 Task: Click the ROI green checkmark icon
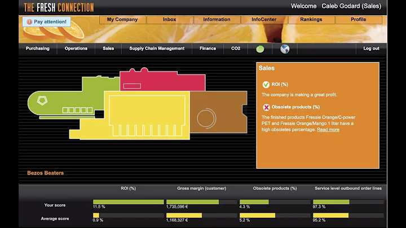[266, 85]
